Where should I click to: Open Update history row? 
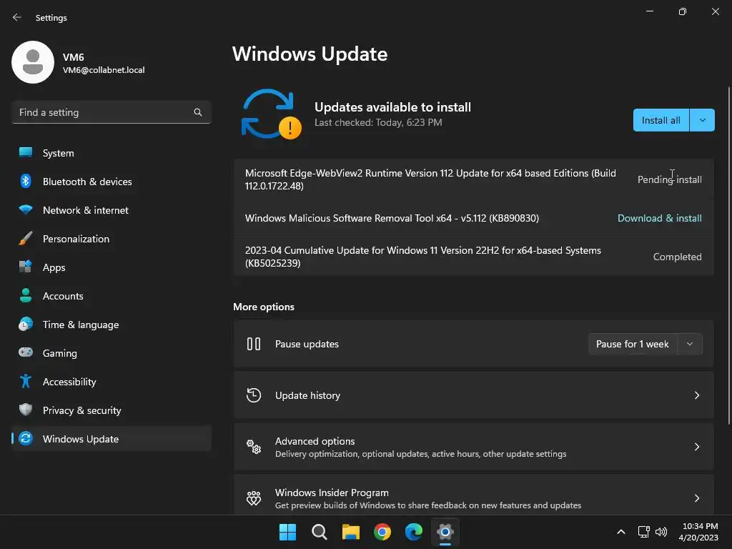click(473, 395)
